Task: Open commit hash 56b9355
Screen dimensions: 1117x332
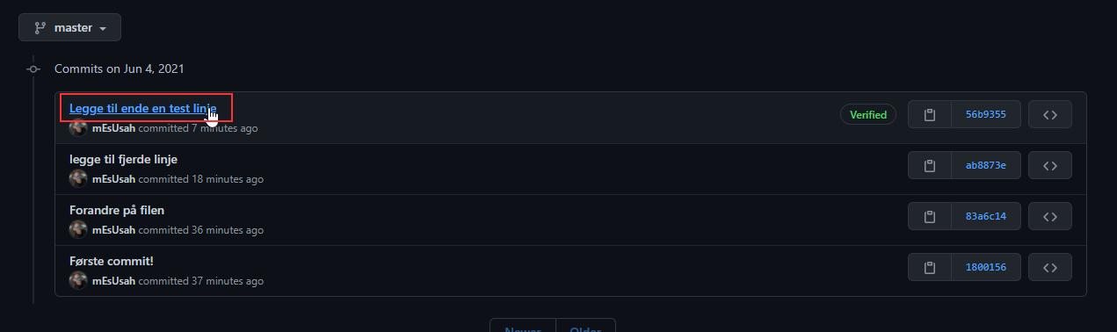Action: (x=986, y=114)
